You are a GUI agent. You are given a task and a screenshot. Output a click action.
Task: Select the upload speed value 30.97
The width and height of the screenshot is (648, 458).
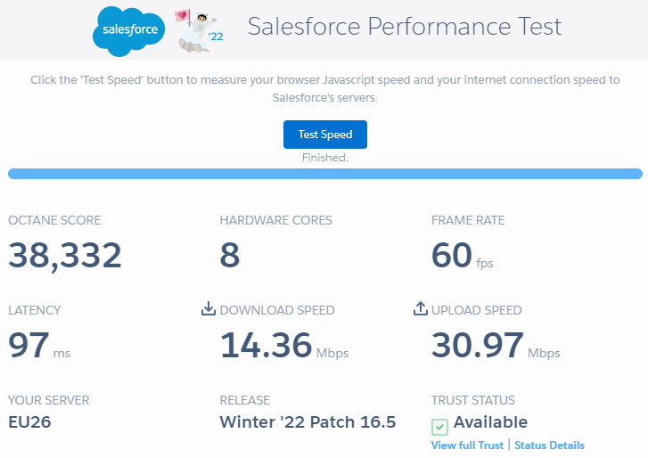point(478,345)
